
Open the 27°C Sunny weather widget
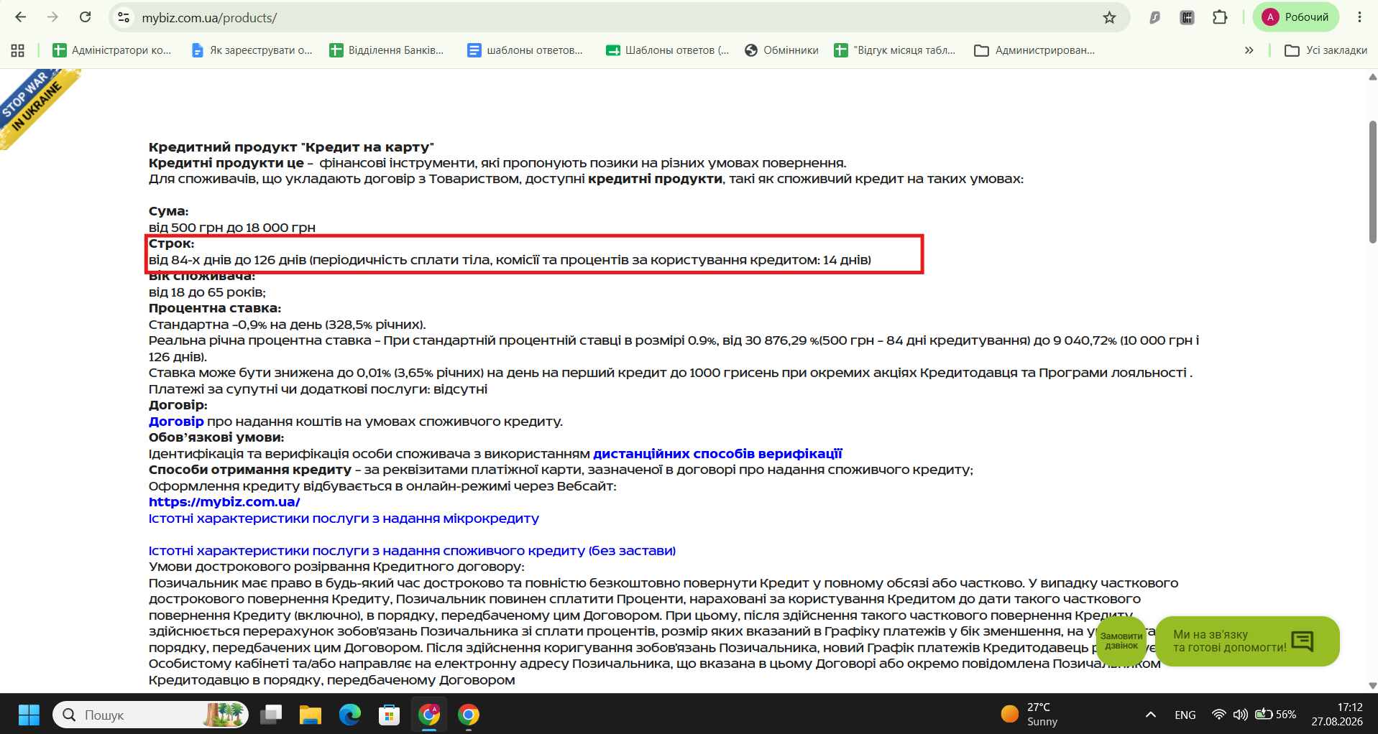coord(1029,715)
